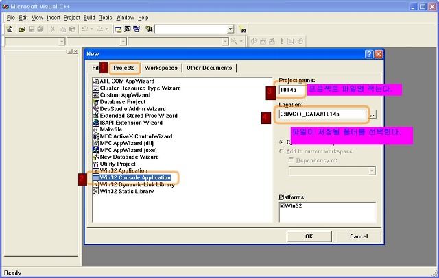Screen dimensions: 439x278
Task: Expand the WizardBar class combo box
Action: click(62, 42)
